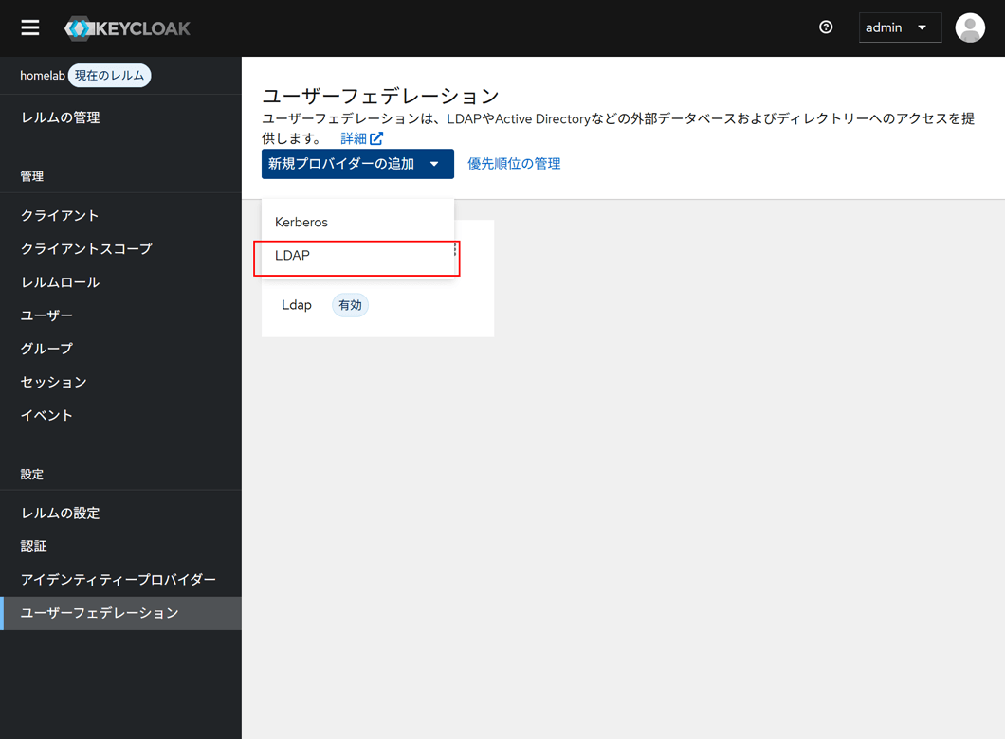Click the Keycloak logo
The height and width of the screenshot is (739, 1005).
127,28
